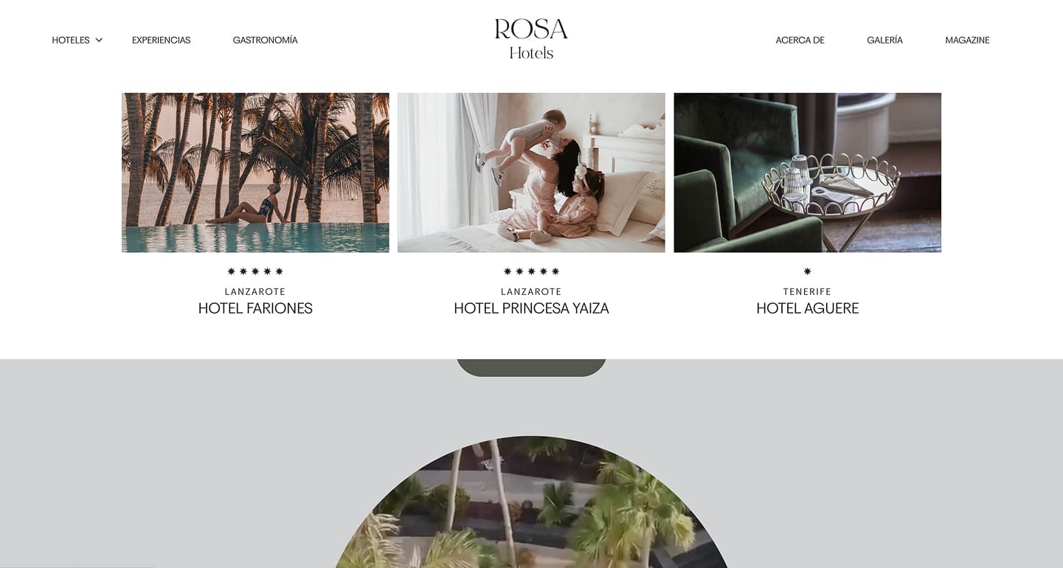Click the ROSA Hotels logo

[531, 40]
